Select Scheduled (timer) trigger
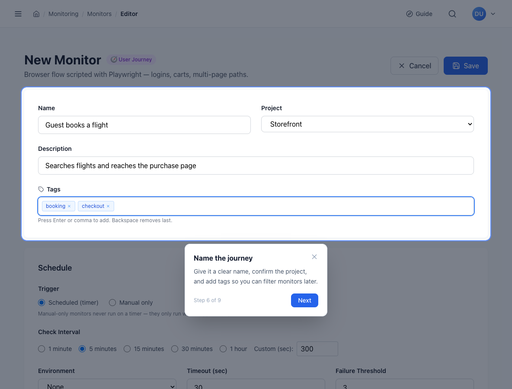Viewport: 512px width, 389px height. point(42,303)
